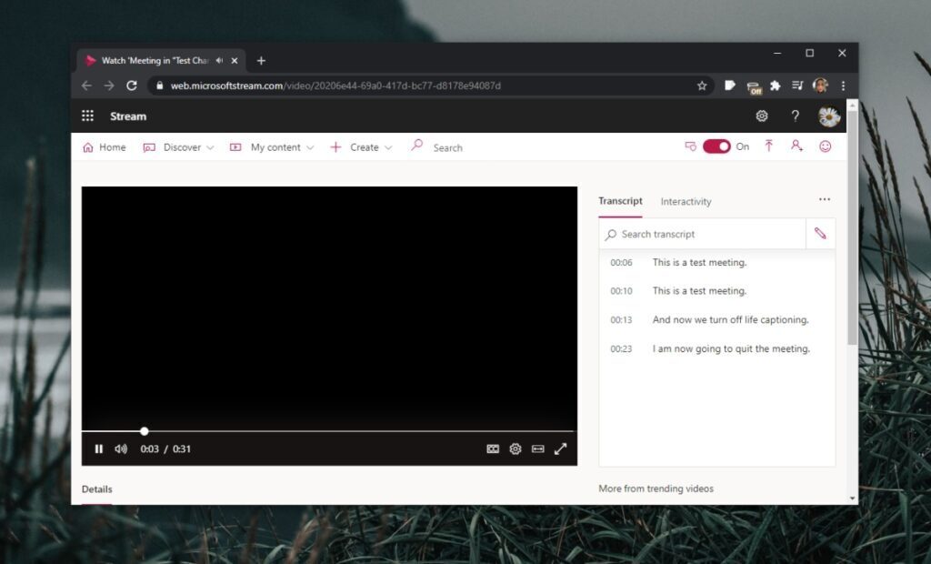The image size is (931, 564).
Task: Expand the Discover dropdown menu
Action: click(178, 147)
